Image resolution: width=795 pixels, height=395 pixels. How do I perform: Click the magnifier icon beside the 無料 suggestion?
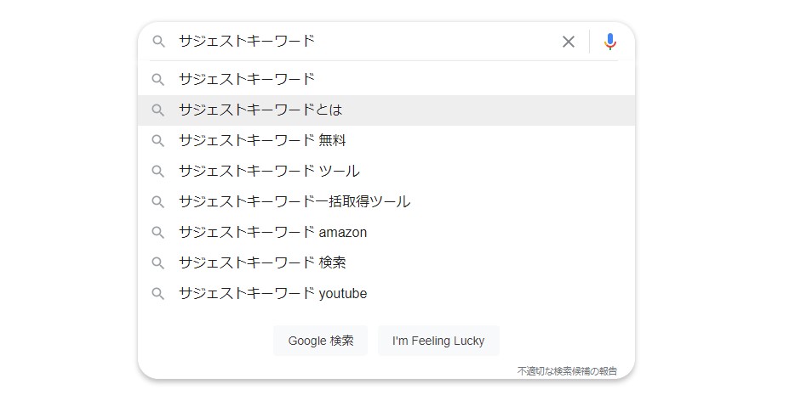(x=158, y=141)
